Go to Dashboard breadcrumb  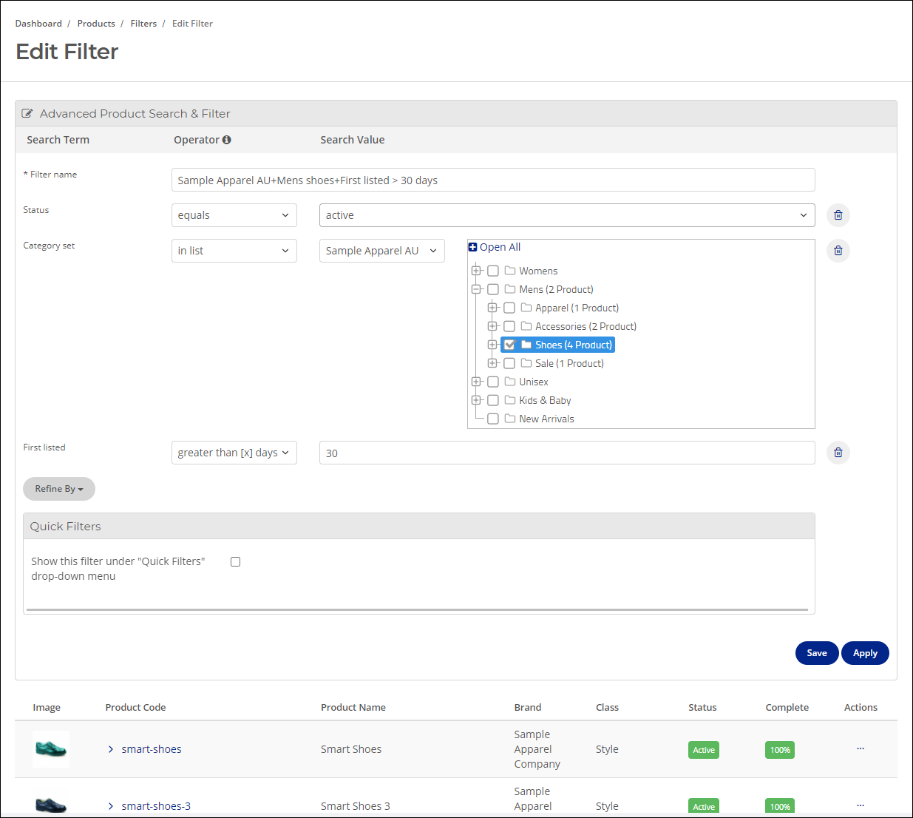pos(38,24)
